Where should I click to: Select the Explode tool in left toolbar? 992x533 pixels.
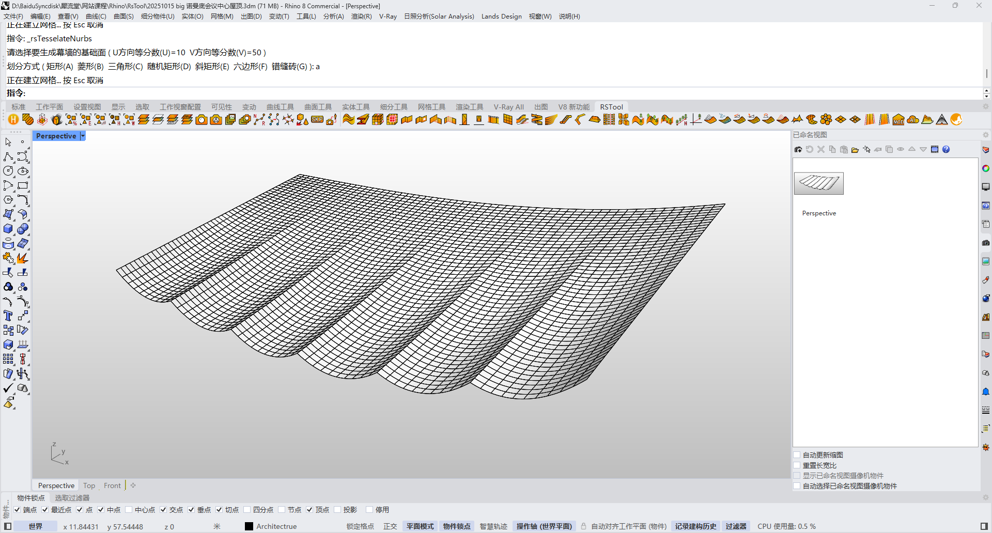tap(22, 258)
